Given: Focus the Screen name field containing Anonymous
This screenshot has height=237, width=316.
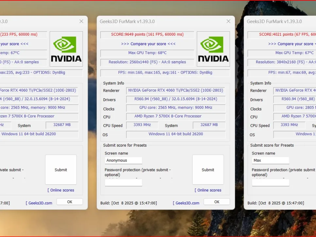Looking at the screenshot, I should (x=123, y=160).
